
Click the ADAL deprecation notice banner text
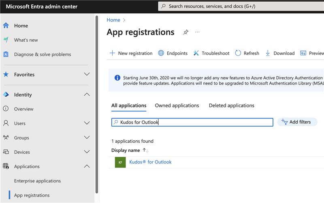[223, 80]
